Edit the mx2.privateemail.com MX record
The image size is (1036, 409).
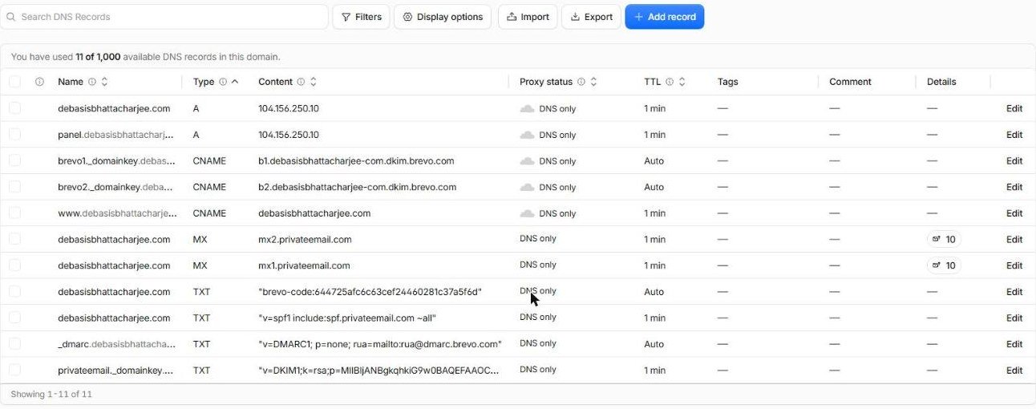coord(1014,239)
